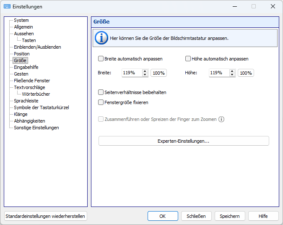The image size is (283, 225).
Task: Click the Speichern button
Action: tap(230, 216)
